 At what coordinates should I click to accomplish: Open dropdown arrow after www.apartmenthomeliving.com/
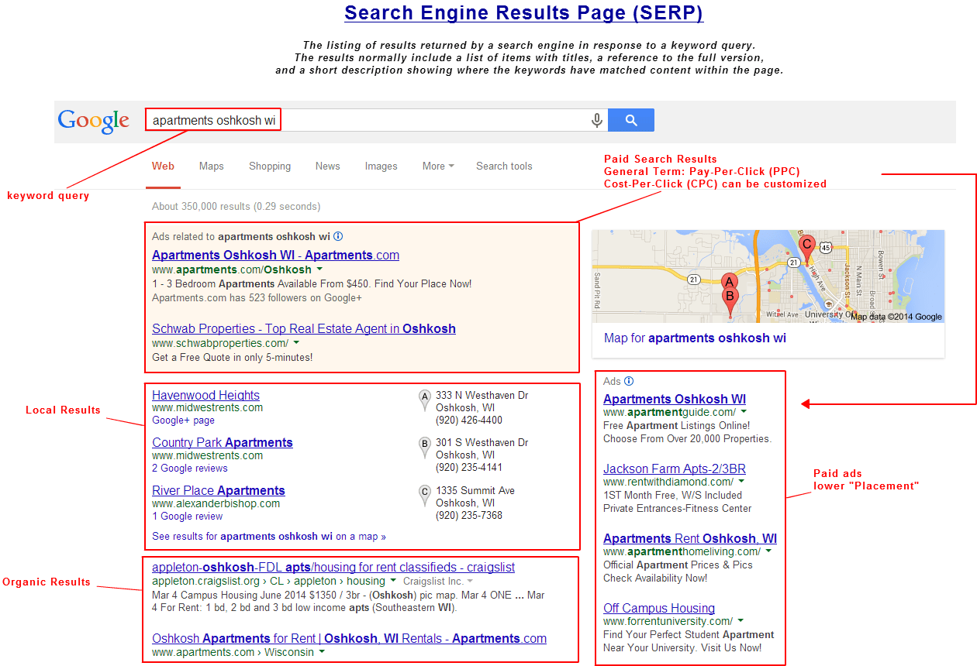point(768,551)
